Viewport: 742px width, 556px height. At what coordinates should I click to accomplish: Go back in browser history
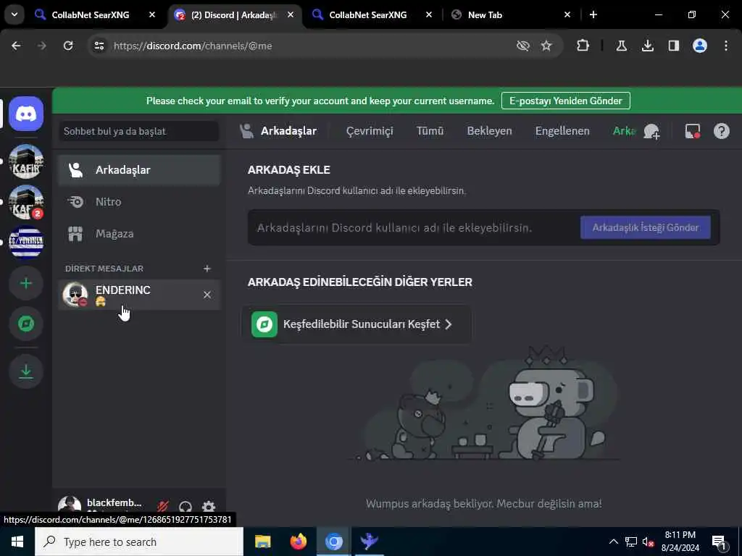pos(16,46)
